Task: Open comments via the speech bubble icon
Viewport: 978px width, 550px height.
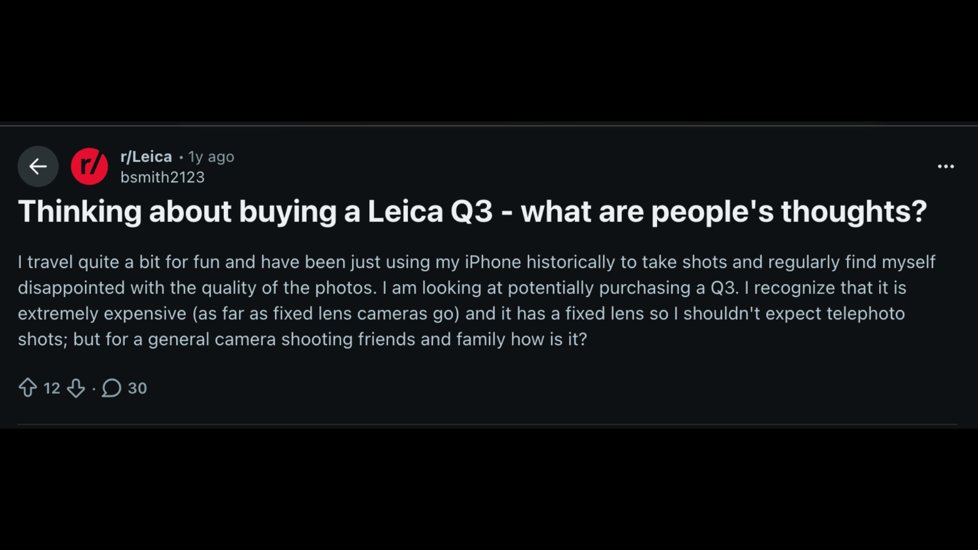Action: [x=111, y=388]
